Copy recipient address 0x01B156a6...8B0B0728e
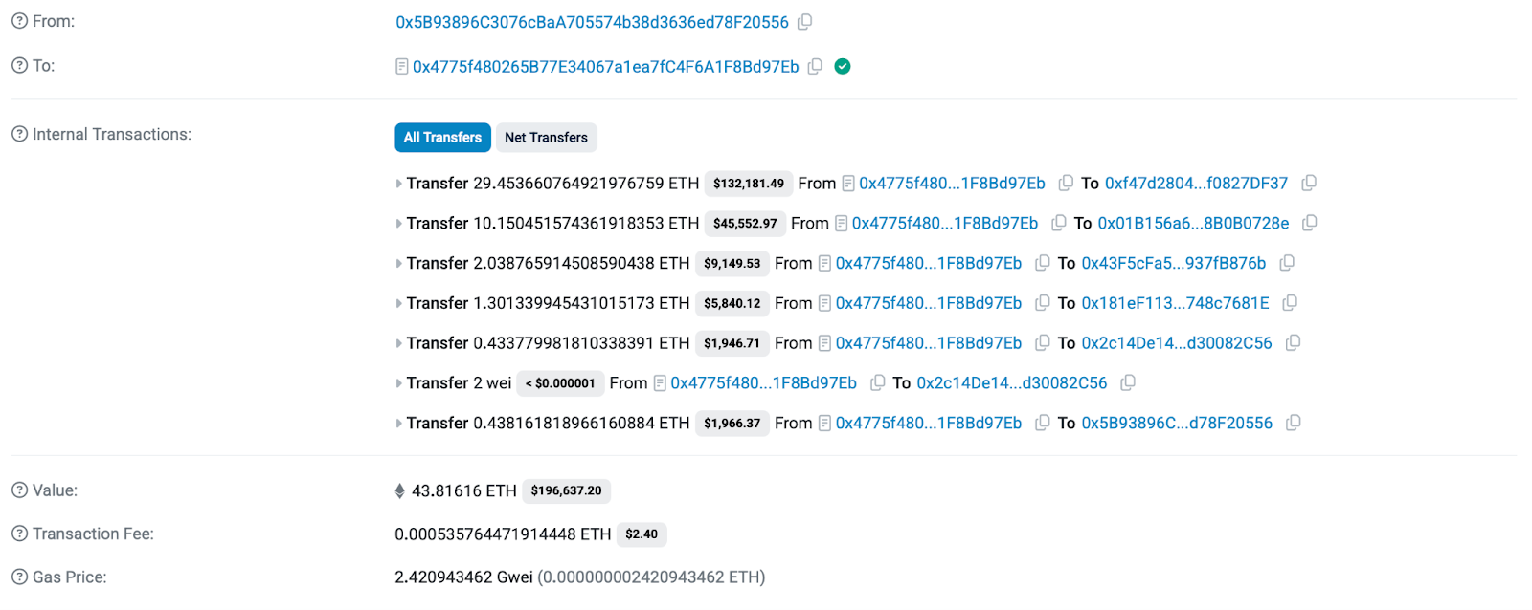 coord(1310,223)
